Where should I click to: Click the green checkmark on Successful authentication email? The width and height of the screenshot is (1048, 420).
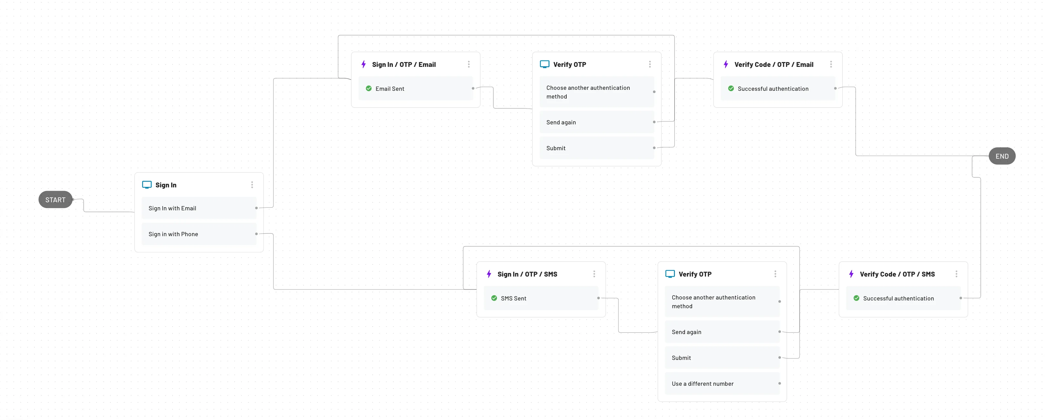[731, 88]
